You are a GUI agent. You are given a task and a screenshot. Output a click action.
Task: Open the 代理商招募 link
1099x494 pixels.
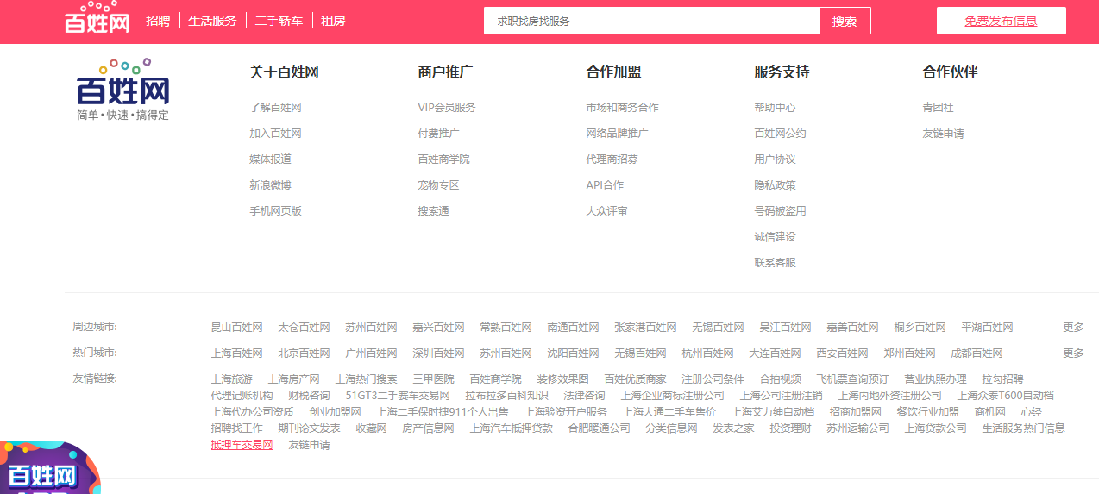pyautogui.click(x=612, y=159)
